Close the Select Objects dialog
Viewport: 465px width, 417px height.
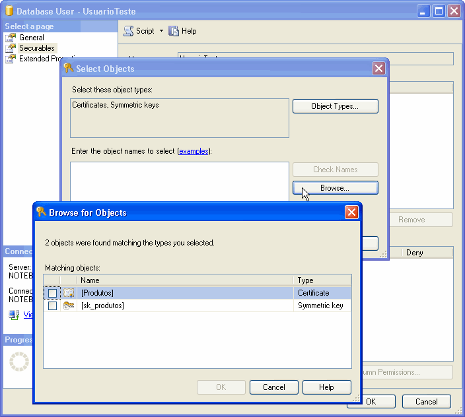(378, 69)
